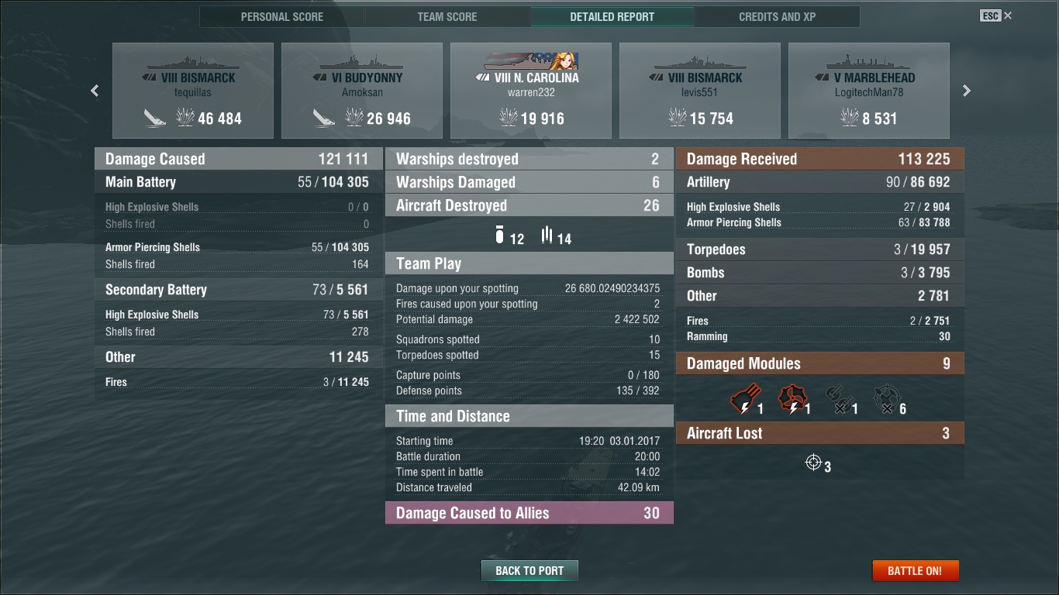Screen dimensions: 1059x595
Task: Click the Back to Port button
Action: 529,571
